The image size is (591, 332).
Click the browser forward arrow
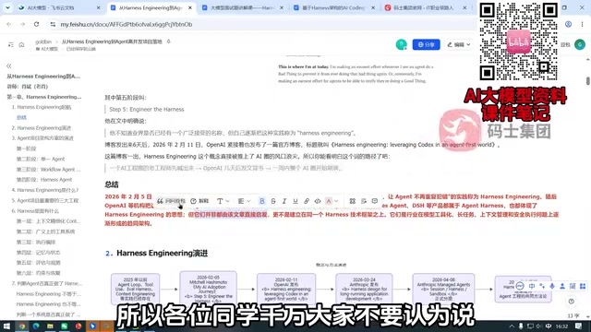click(22, 24)
